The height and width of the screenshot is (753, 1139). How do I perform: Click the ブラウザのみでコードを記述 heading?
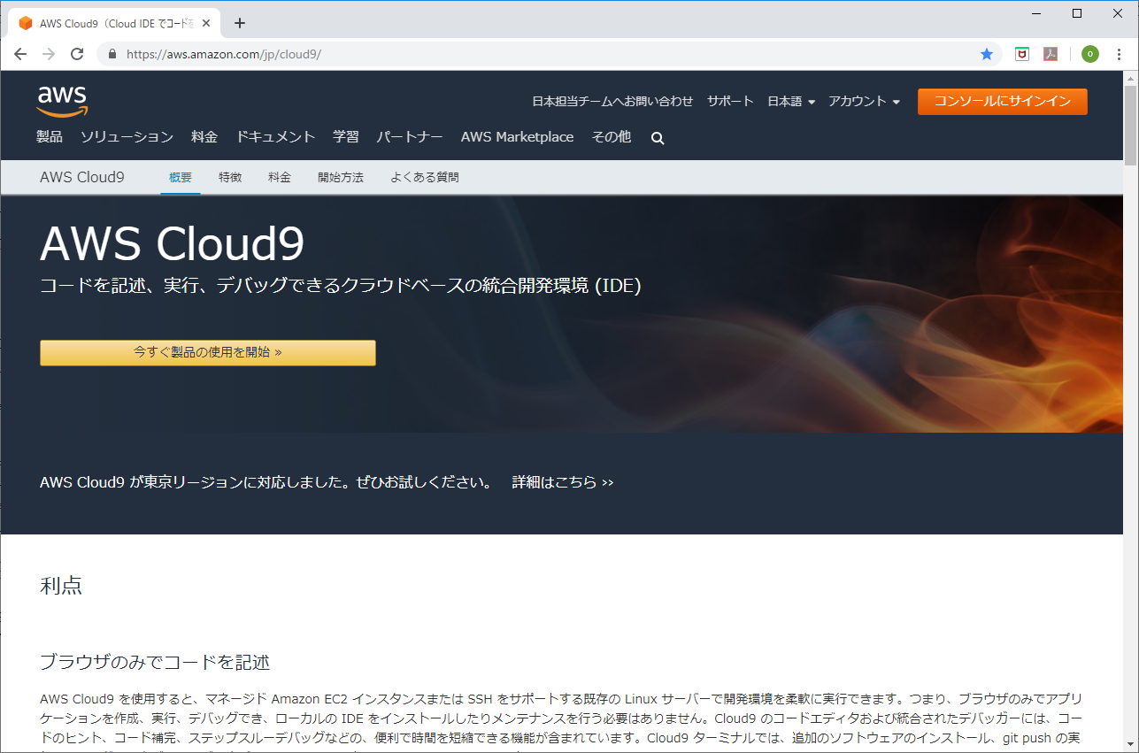(155, 662)
